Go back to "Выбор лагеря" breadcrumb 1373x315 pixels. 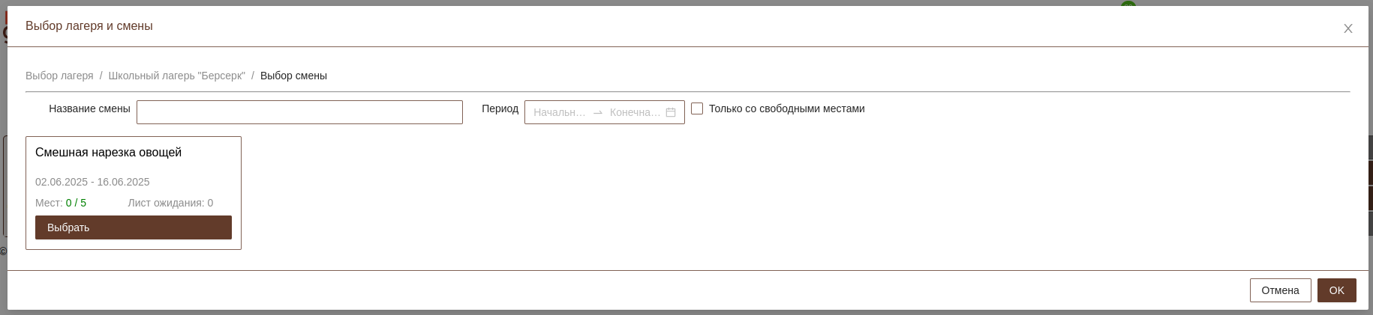click(59, 76)
